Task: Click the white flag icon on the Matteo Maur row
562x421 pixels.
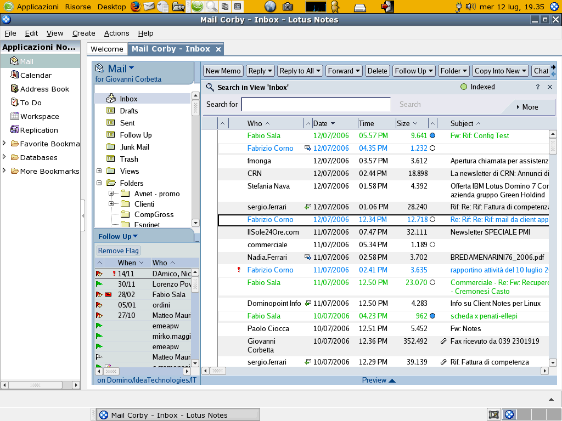Action: click(99, 357)
